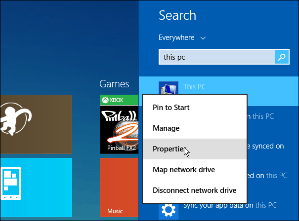This screenshot has width=299, height=221.
Task: Expand the Everywhere search scope dropdown
Action: pyautogui.click(x=182, y=37)
